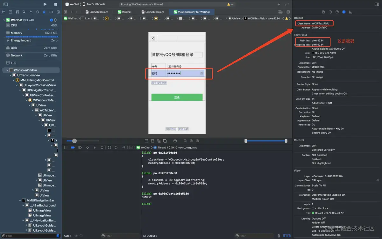Screen dimensions: 382x239
Task: Toggle the console pane button
Action: (x=289, y=236)
